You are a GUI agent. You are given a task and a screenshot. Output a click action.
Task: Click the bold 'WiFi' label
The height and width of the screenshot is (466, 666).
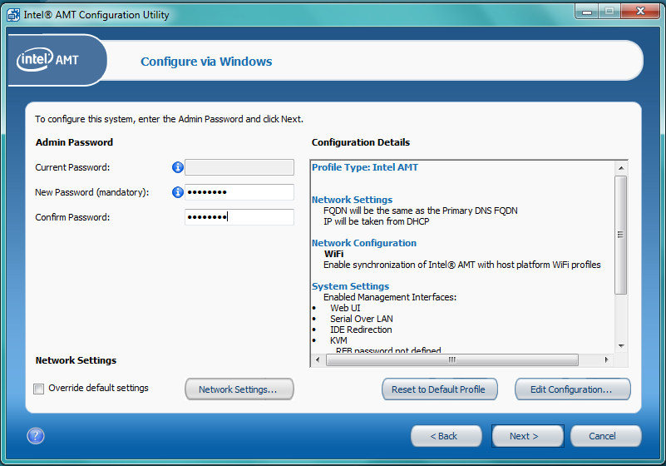pos(334,254)
